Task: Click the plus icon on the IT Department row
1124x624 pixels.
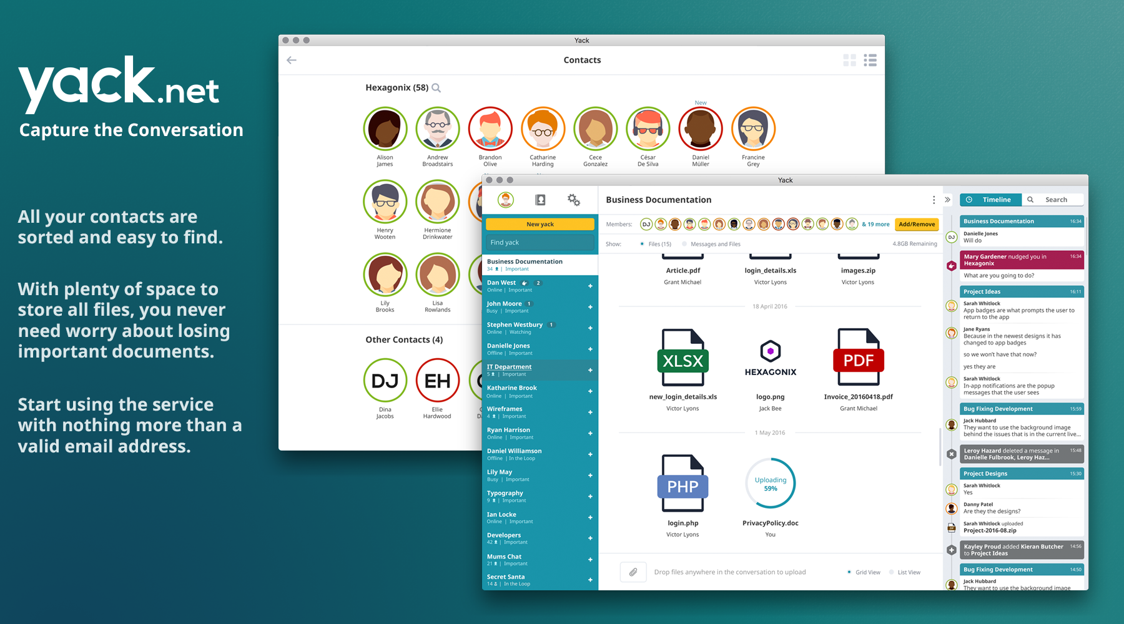Action: (590, 370)
